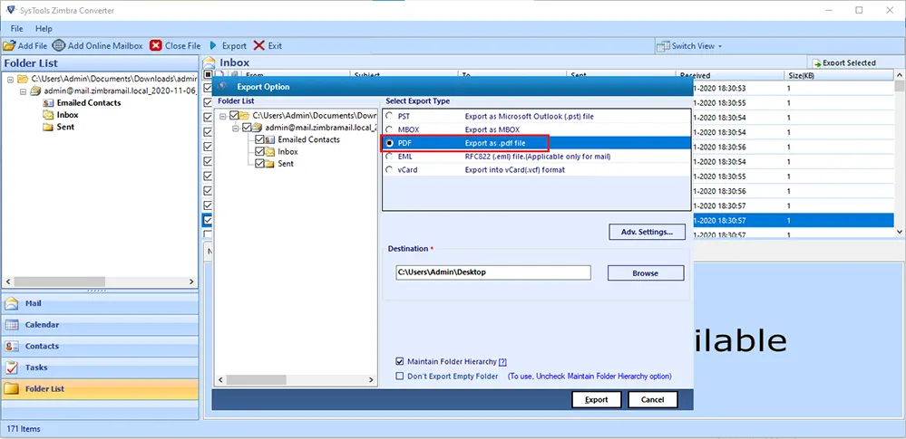
Task: Click the Adv. Settings button
Action: (647, 232)
